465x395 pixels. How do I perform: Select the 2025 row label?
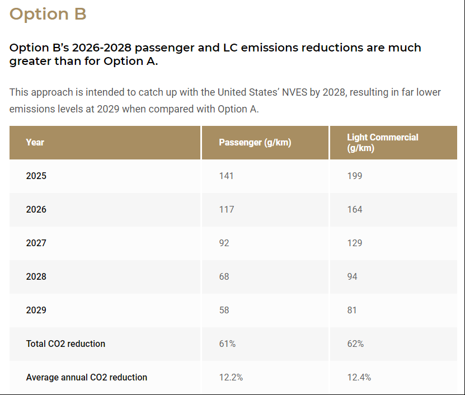[36, 176]
